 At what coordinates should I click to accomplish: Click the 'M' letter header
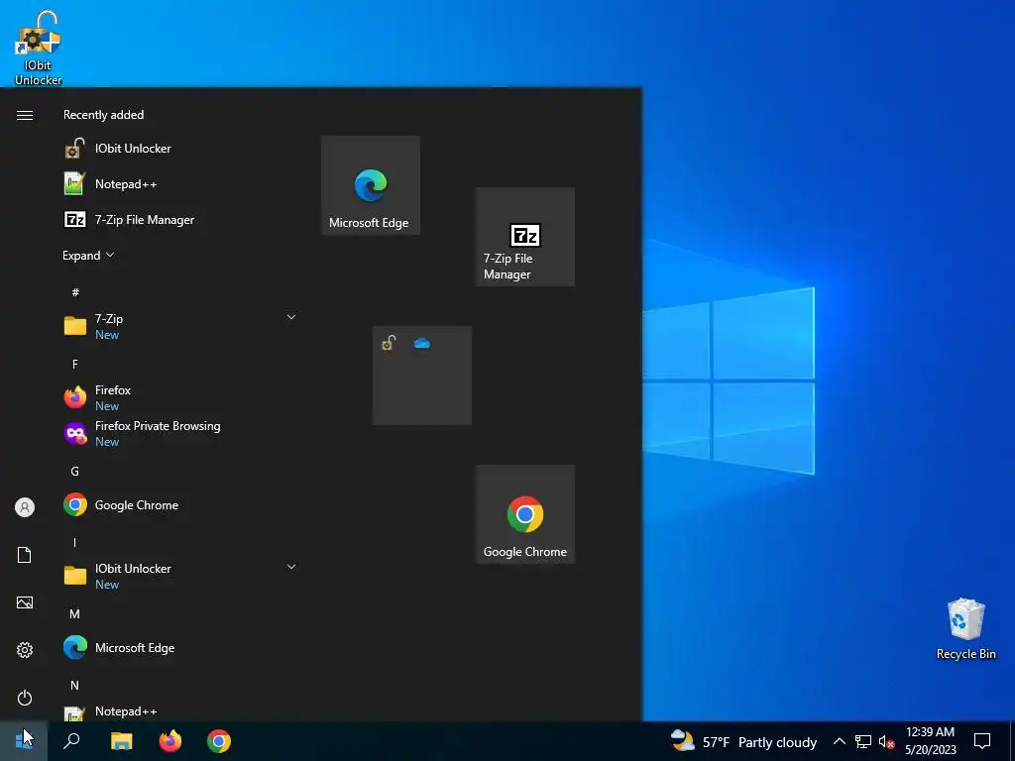pos(75,613)
